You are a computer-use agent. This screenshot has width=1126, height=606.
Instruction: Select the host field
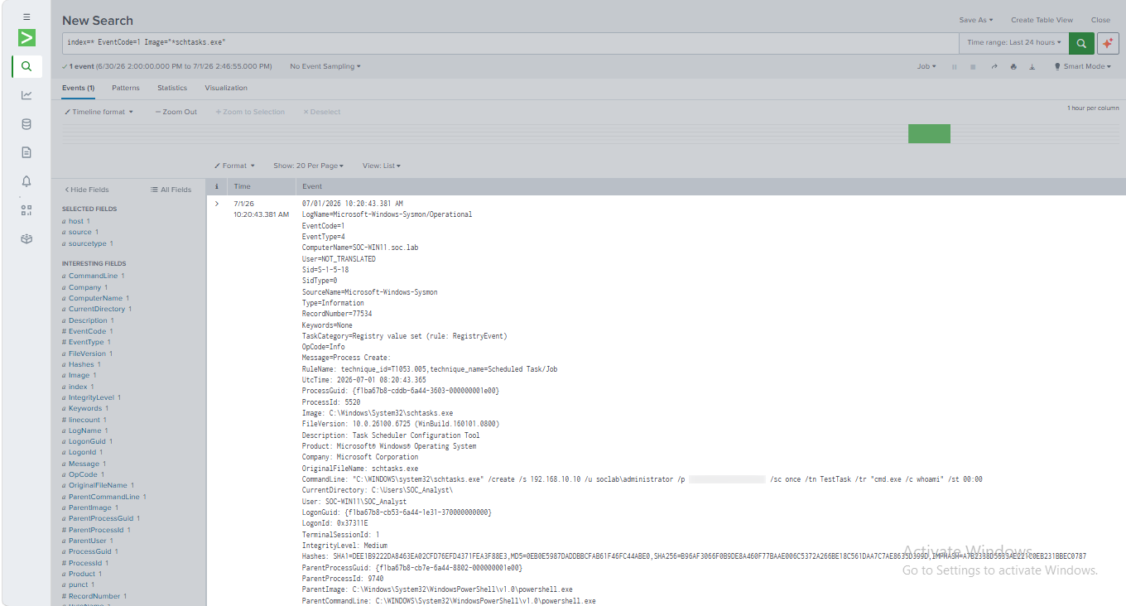(76, 221)
